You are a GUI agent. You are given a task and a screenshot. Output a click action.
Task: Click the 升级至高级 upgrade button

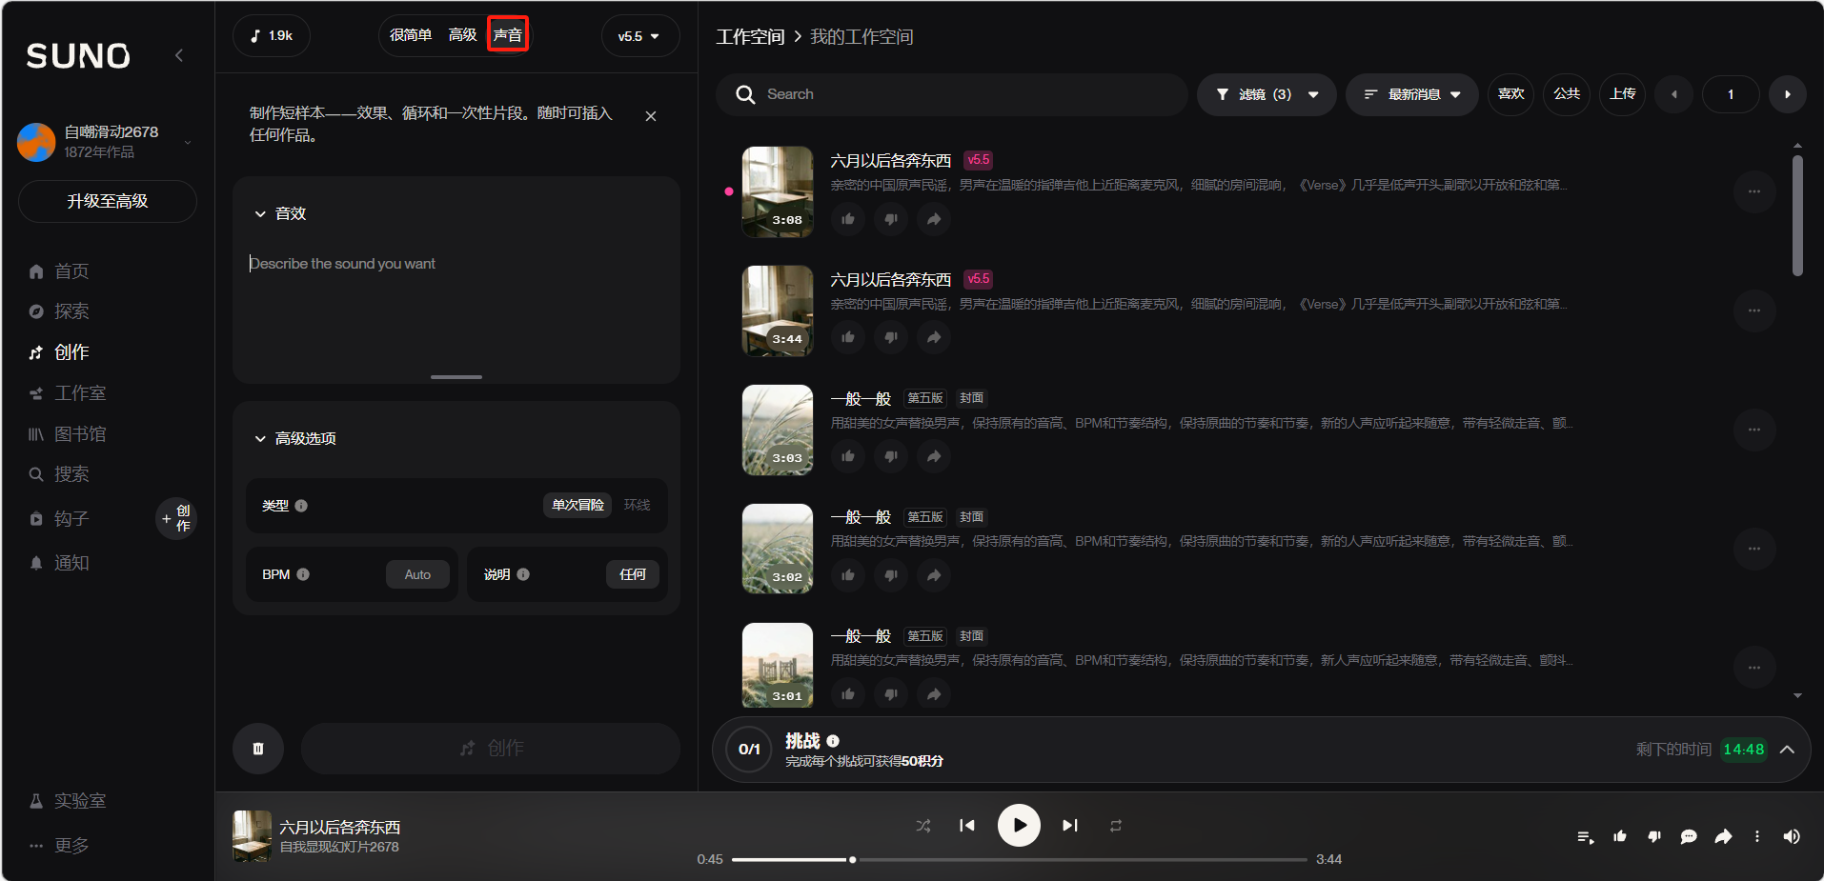click(108, 202)
